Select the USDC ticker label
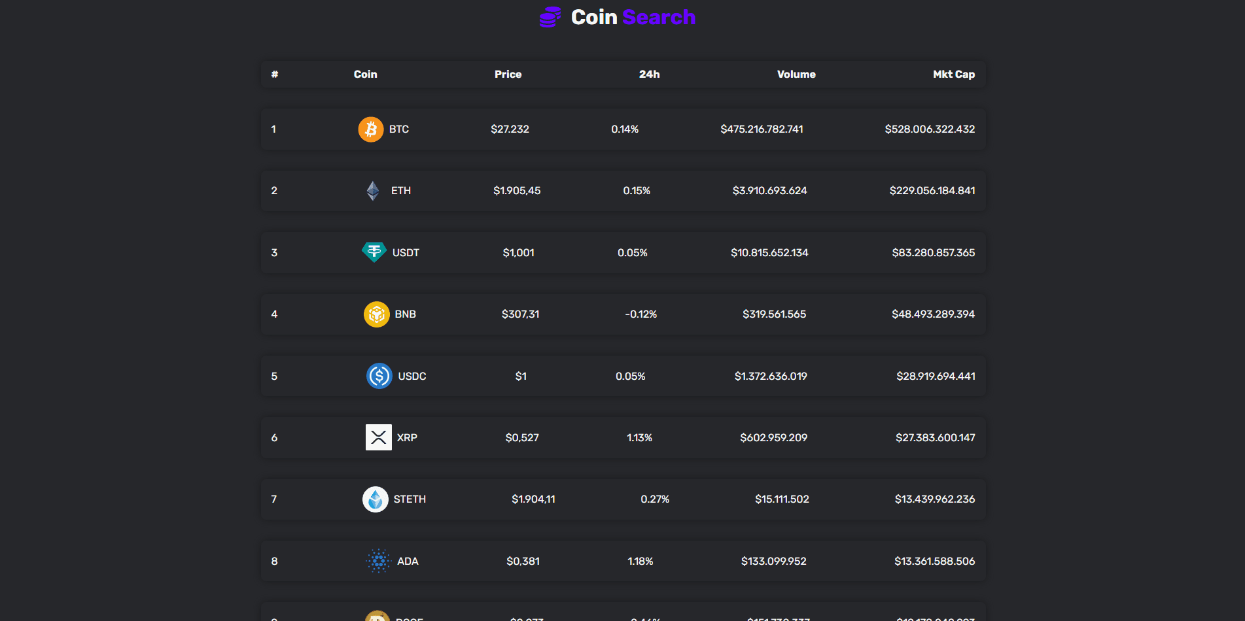 tap(412, 377)
